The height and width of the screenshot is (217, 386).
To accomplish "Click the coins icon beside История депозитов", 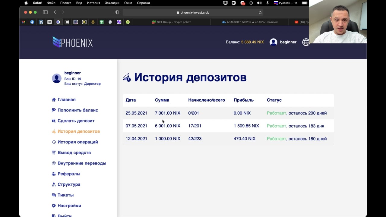I will click(54, 131).
